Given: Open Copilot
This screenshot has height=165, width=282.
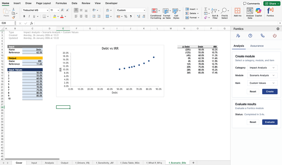Looking at the screenshot, I should coord(258,12).
